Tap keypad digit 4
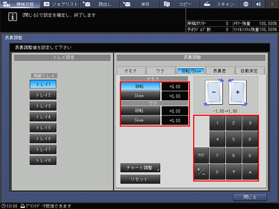The width and height of the screenshot is (279, 209). click(x=217, y=139)
